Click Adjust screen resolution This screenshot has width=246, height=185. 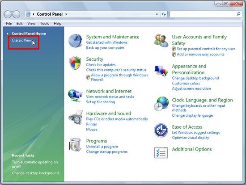click(191, 88)
